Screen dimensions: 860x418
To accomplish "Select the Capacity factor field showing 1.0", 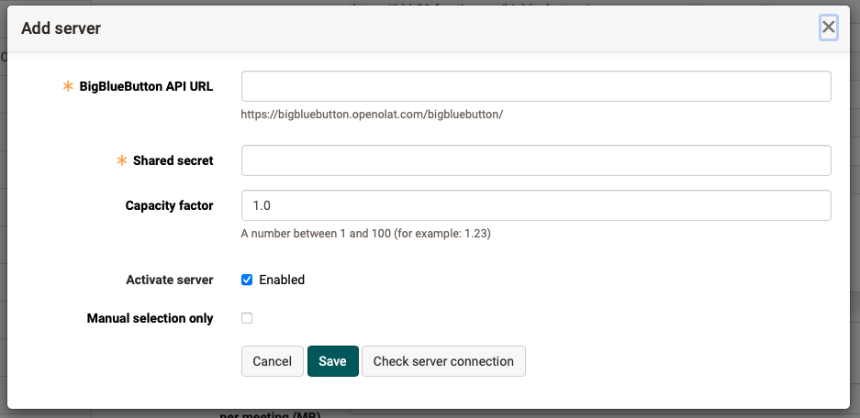I will tap(536, 205).
